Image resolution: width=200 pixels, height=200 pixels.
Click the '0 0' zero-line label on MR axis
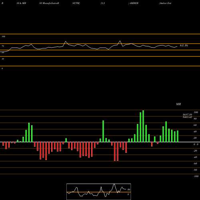pos(196,144)
